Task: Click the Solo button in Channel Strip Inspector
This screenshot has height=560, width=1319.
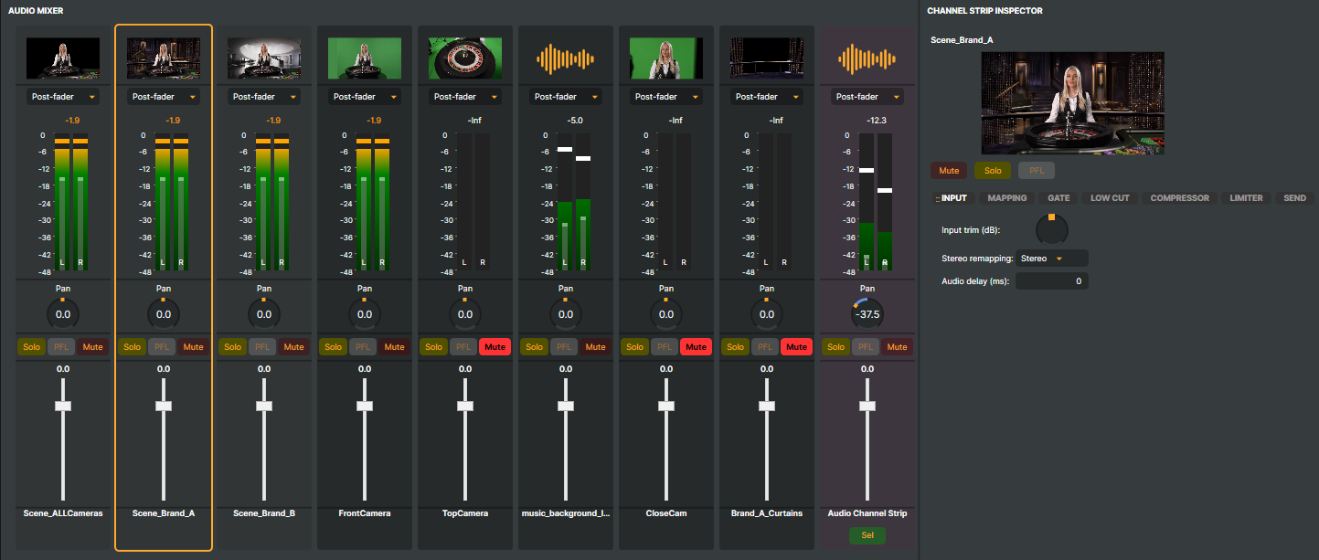Action: coord(992,170)
